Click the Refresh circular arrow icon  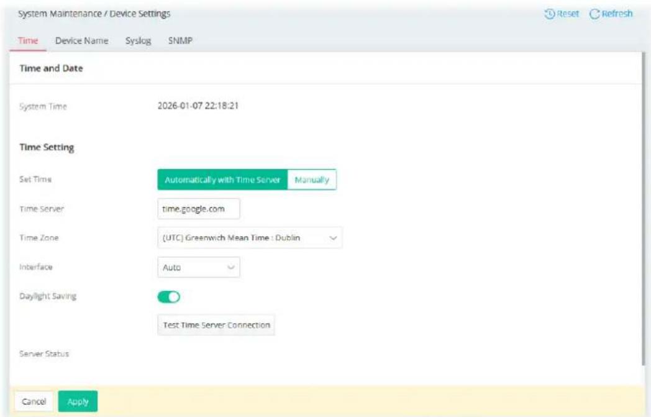[x=594, y=14]
